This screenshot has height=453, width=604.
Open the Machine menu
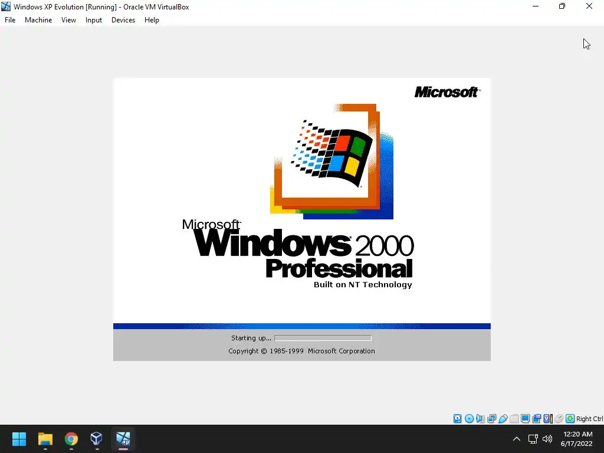tap(38, 20)
